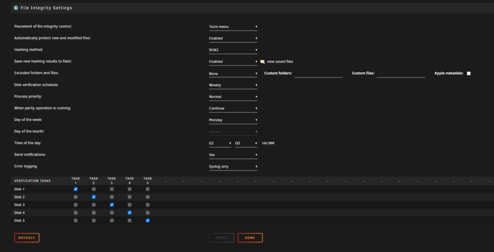Screen dimensions: 494x252
Task: Uncheck Disk 4 Task 4 checkbox
Action: click(129, 213)
